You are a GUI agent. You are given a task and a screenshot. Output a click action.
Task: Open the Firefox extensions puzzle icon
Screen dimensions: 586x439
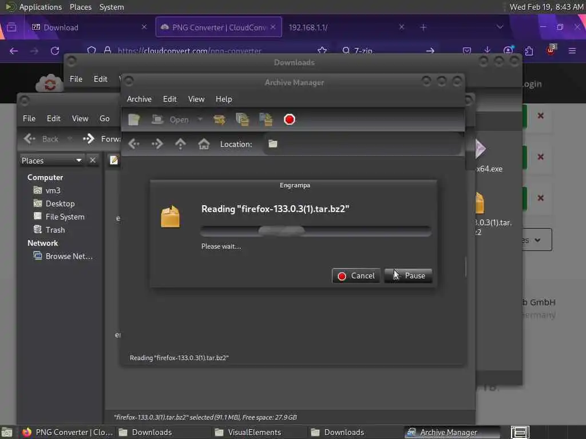pos(529,50)
